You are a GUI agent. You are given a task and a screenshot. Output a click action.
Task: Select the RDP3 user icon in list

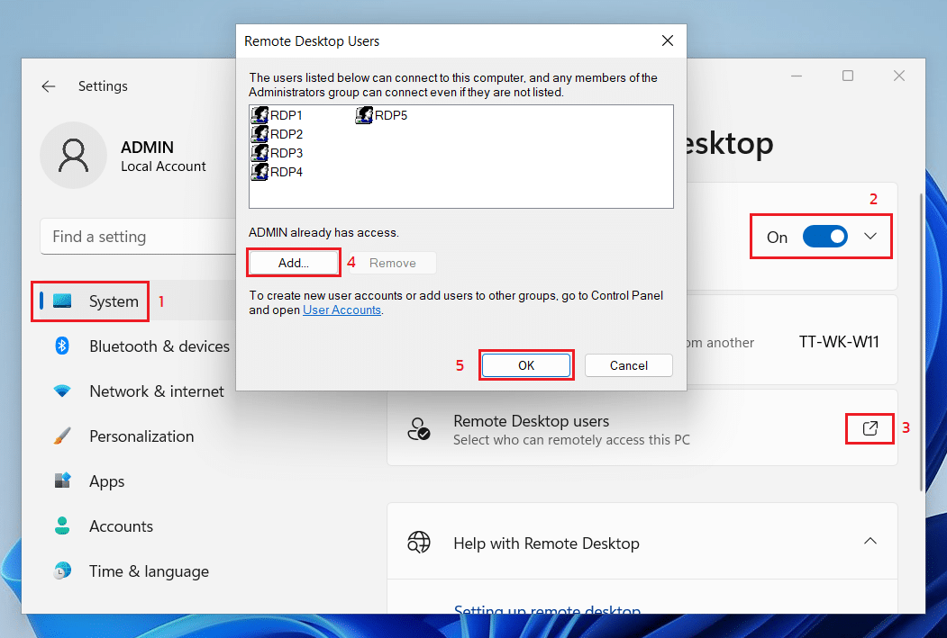click(260, 153)
